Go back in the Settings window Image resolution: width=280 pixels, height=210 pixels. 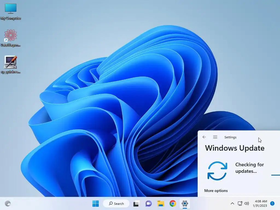(x=204, y=137)
